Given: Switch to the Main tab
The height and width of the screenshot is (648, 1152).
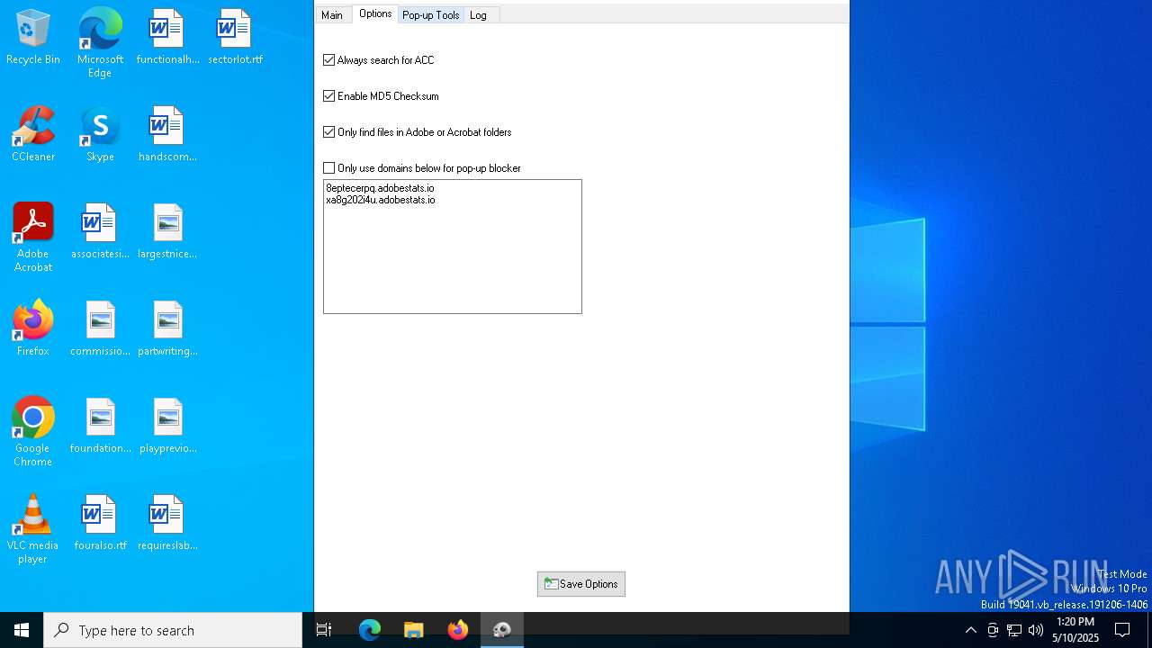Looking at the screenshot, I should tap(332, 15).
